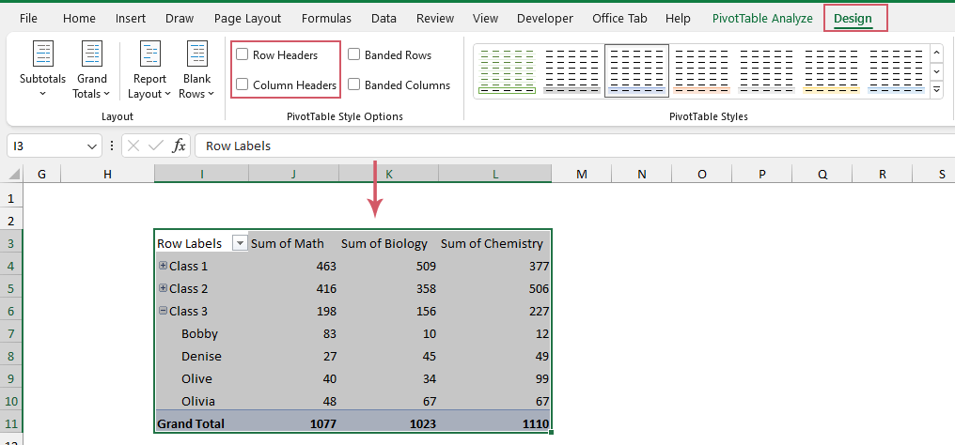Expand the PivotTable Styles gallery
The width and height of the screenshot is (955, 445).
tap(937, 89)
